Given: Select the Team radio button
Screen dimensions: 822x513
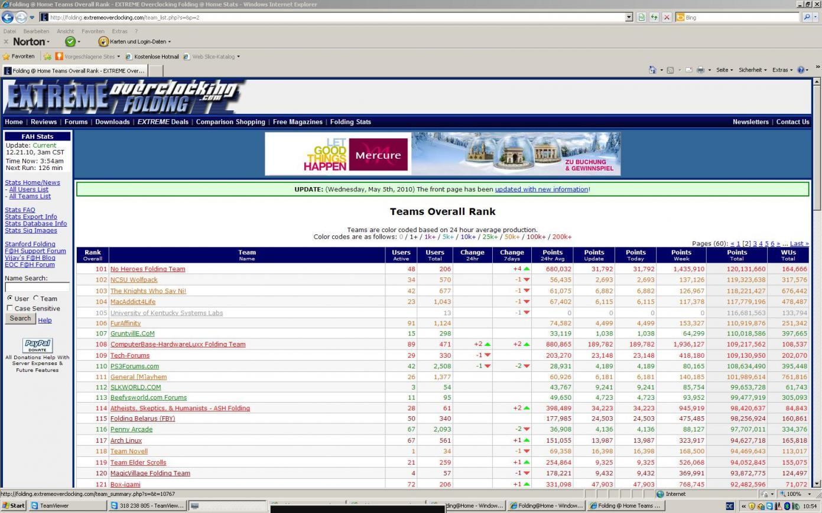Looking at the screenshot, I should click(x=35, y=298).
